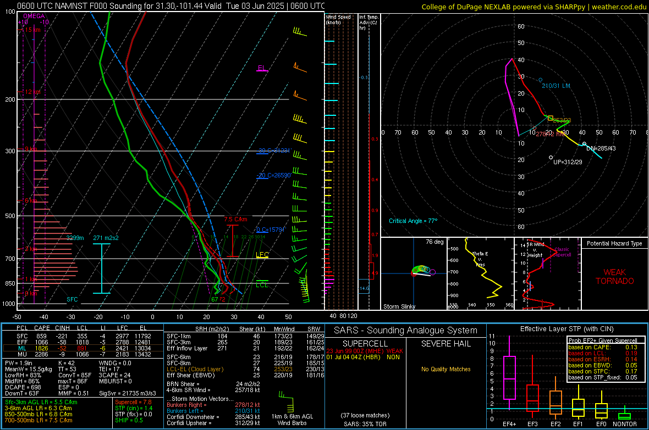Select the MU parcel row in the table
Screen dimensions: 649x430
pyautogui.click(x=83, y=354)
